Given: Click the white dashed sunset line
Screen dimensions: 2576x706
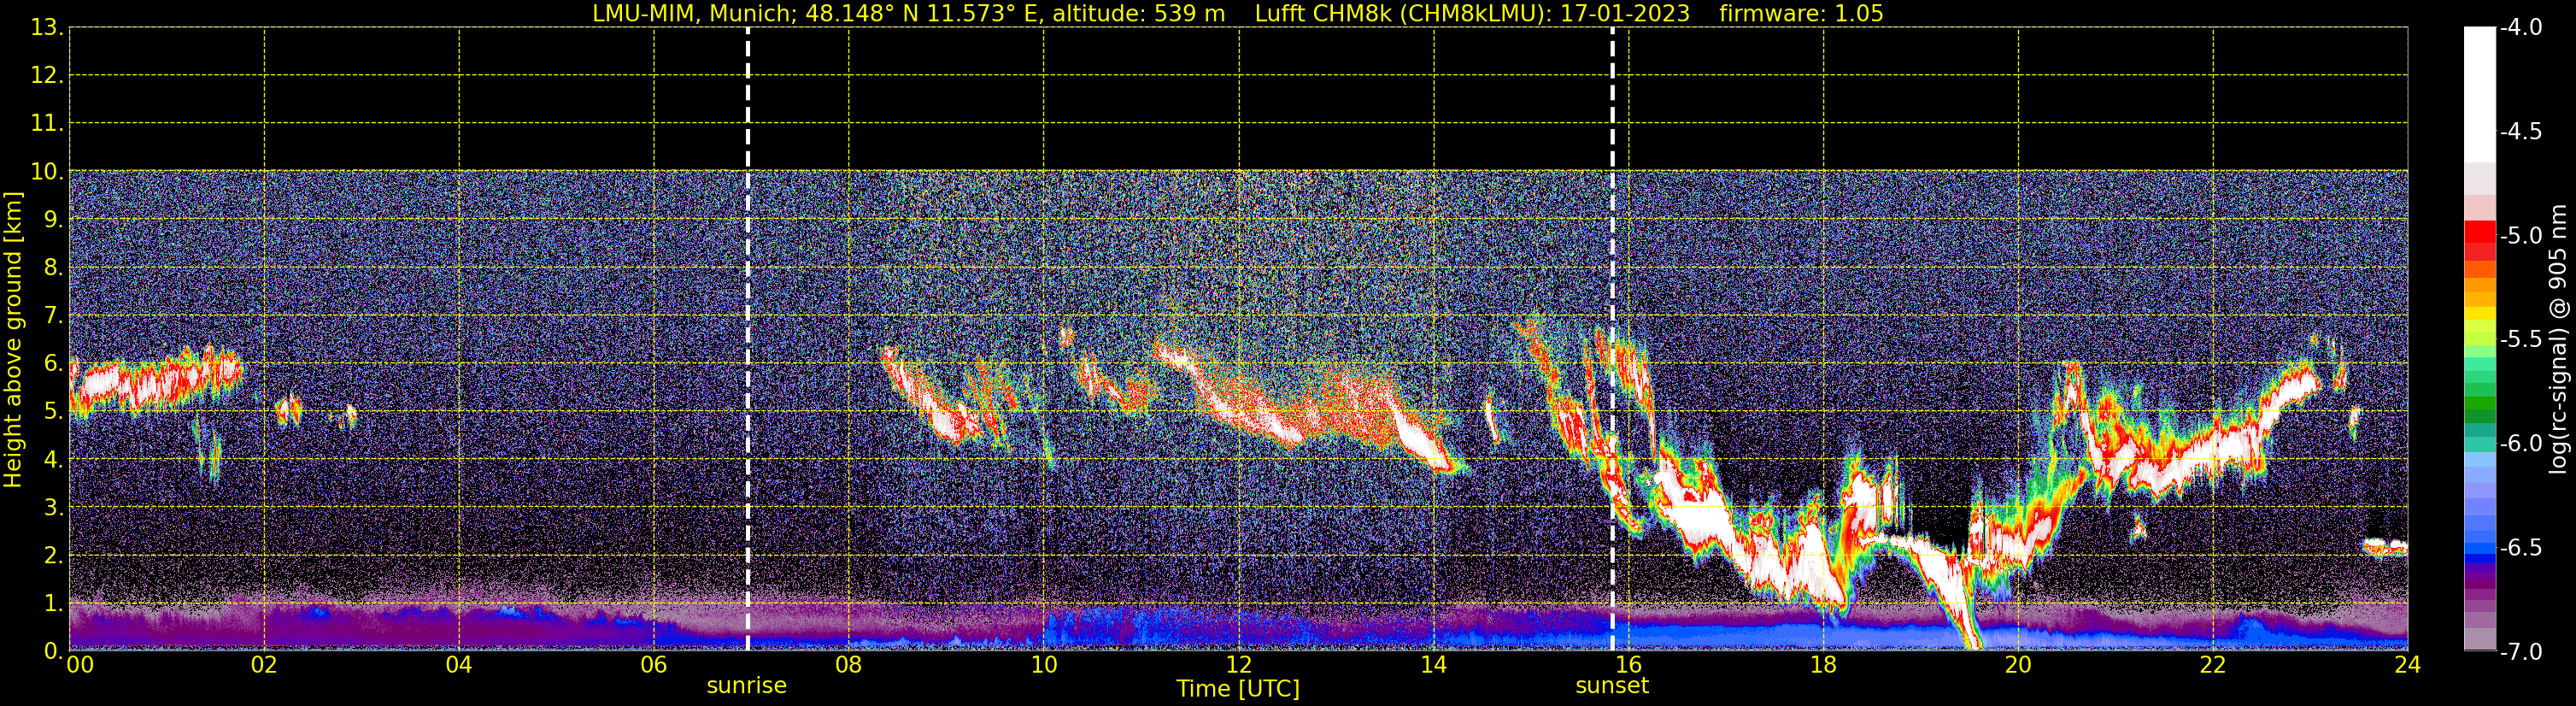Looking at the screenshot, I should (1612, 339).
